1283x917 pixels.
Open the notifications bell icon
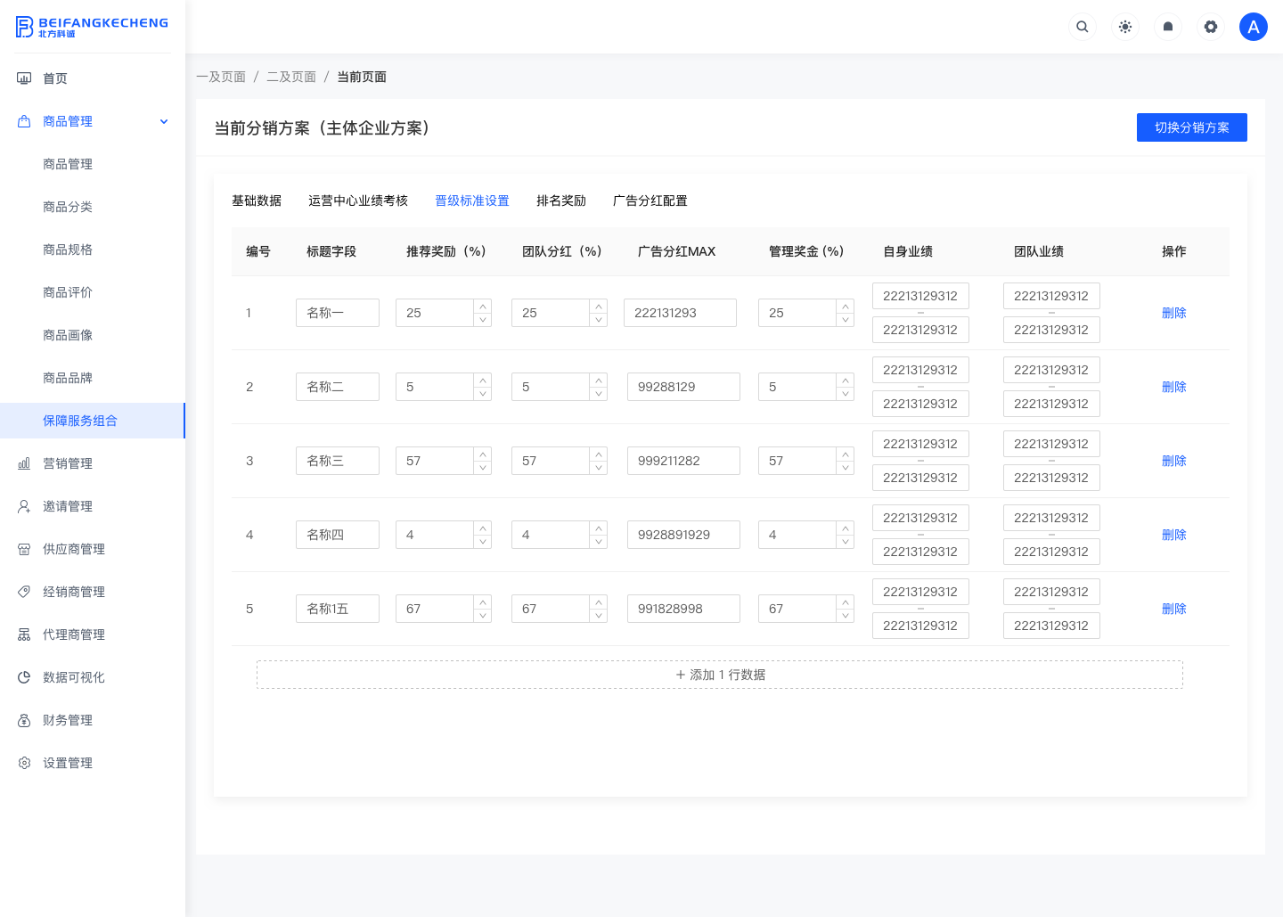point(1168,27)
